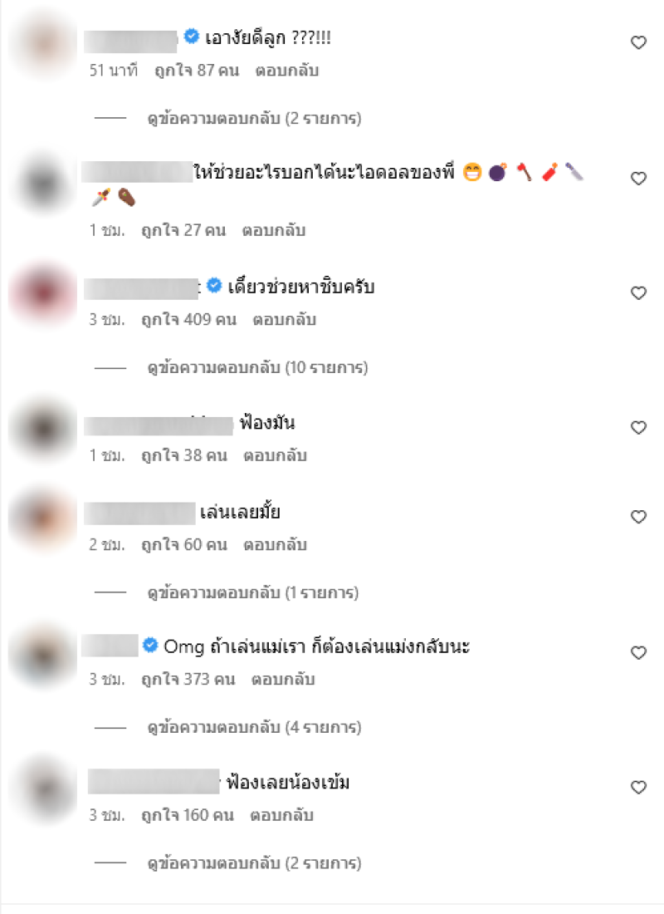View 2 replies under "เอางัยดีลูก"
Viewport: 664px width, 914px height.
pos(254,118)
